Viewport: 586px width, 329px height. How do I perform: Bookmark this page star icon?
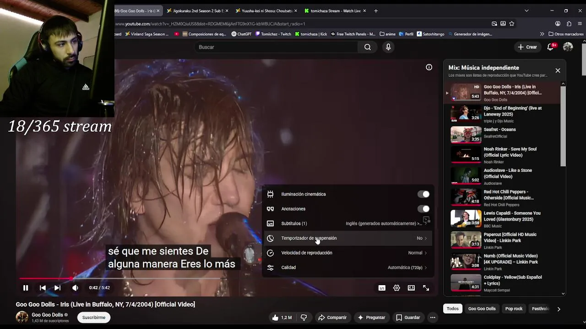(x=512, y=24)
